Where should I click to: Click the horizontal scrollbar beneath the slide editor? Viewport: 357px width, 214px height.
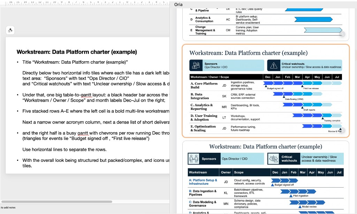[x=57, y=201]
